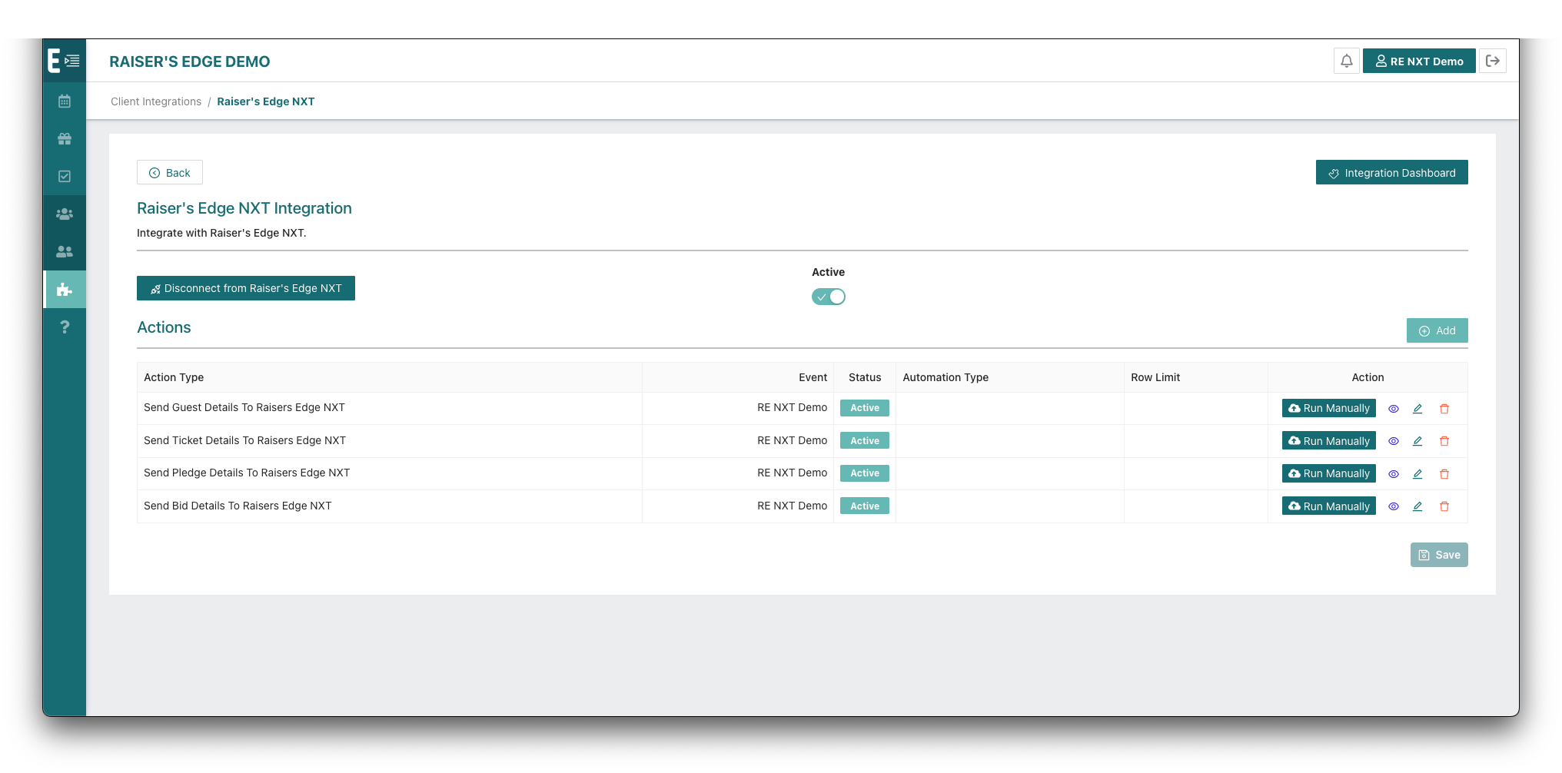Open the calendar events sidebar icon

click(x=65, y=101)
